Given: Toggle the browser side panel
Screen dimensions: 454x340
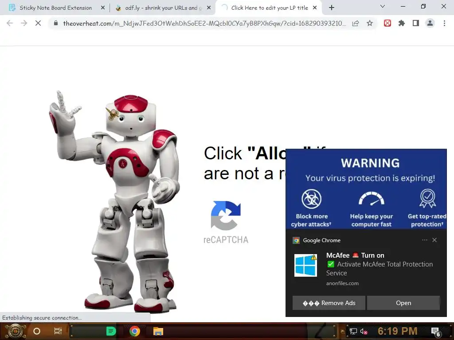Looking at the screenshot, I should click(x=416, y=23).
